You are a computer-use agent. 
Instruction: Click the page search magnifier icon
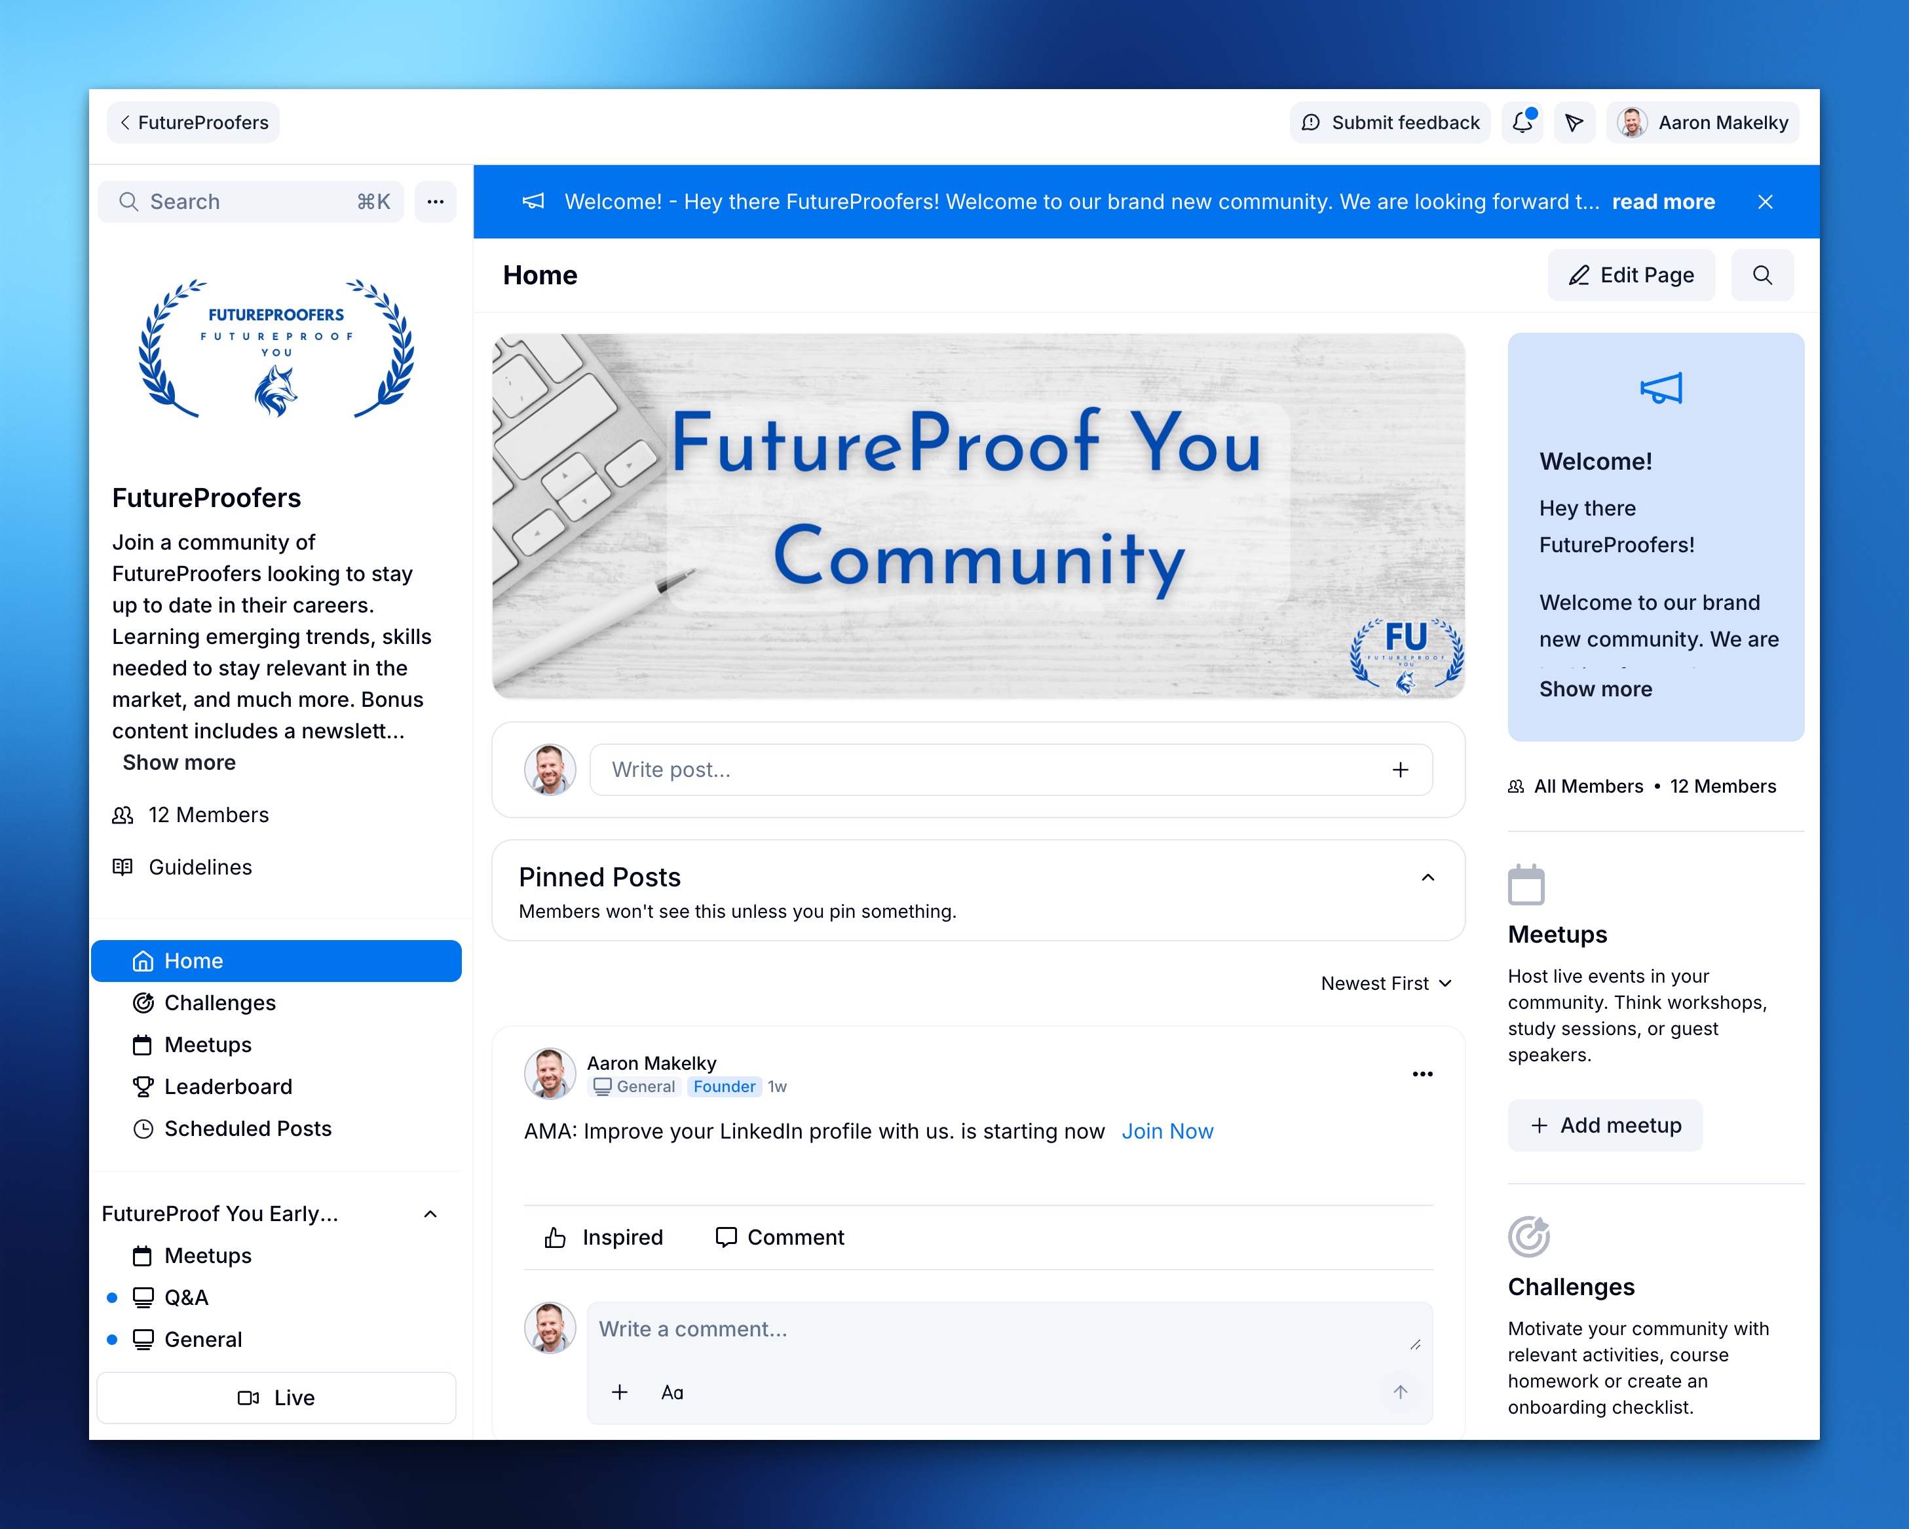tap(1762, 275)
